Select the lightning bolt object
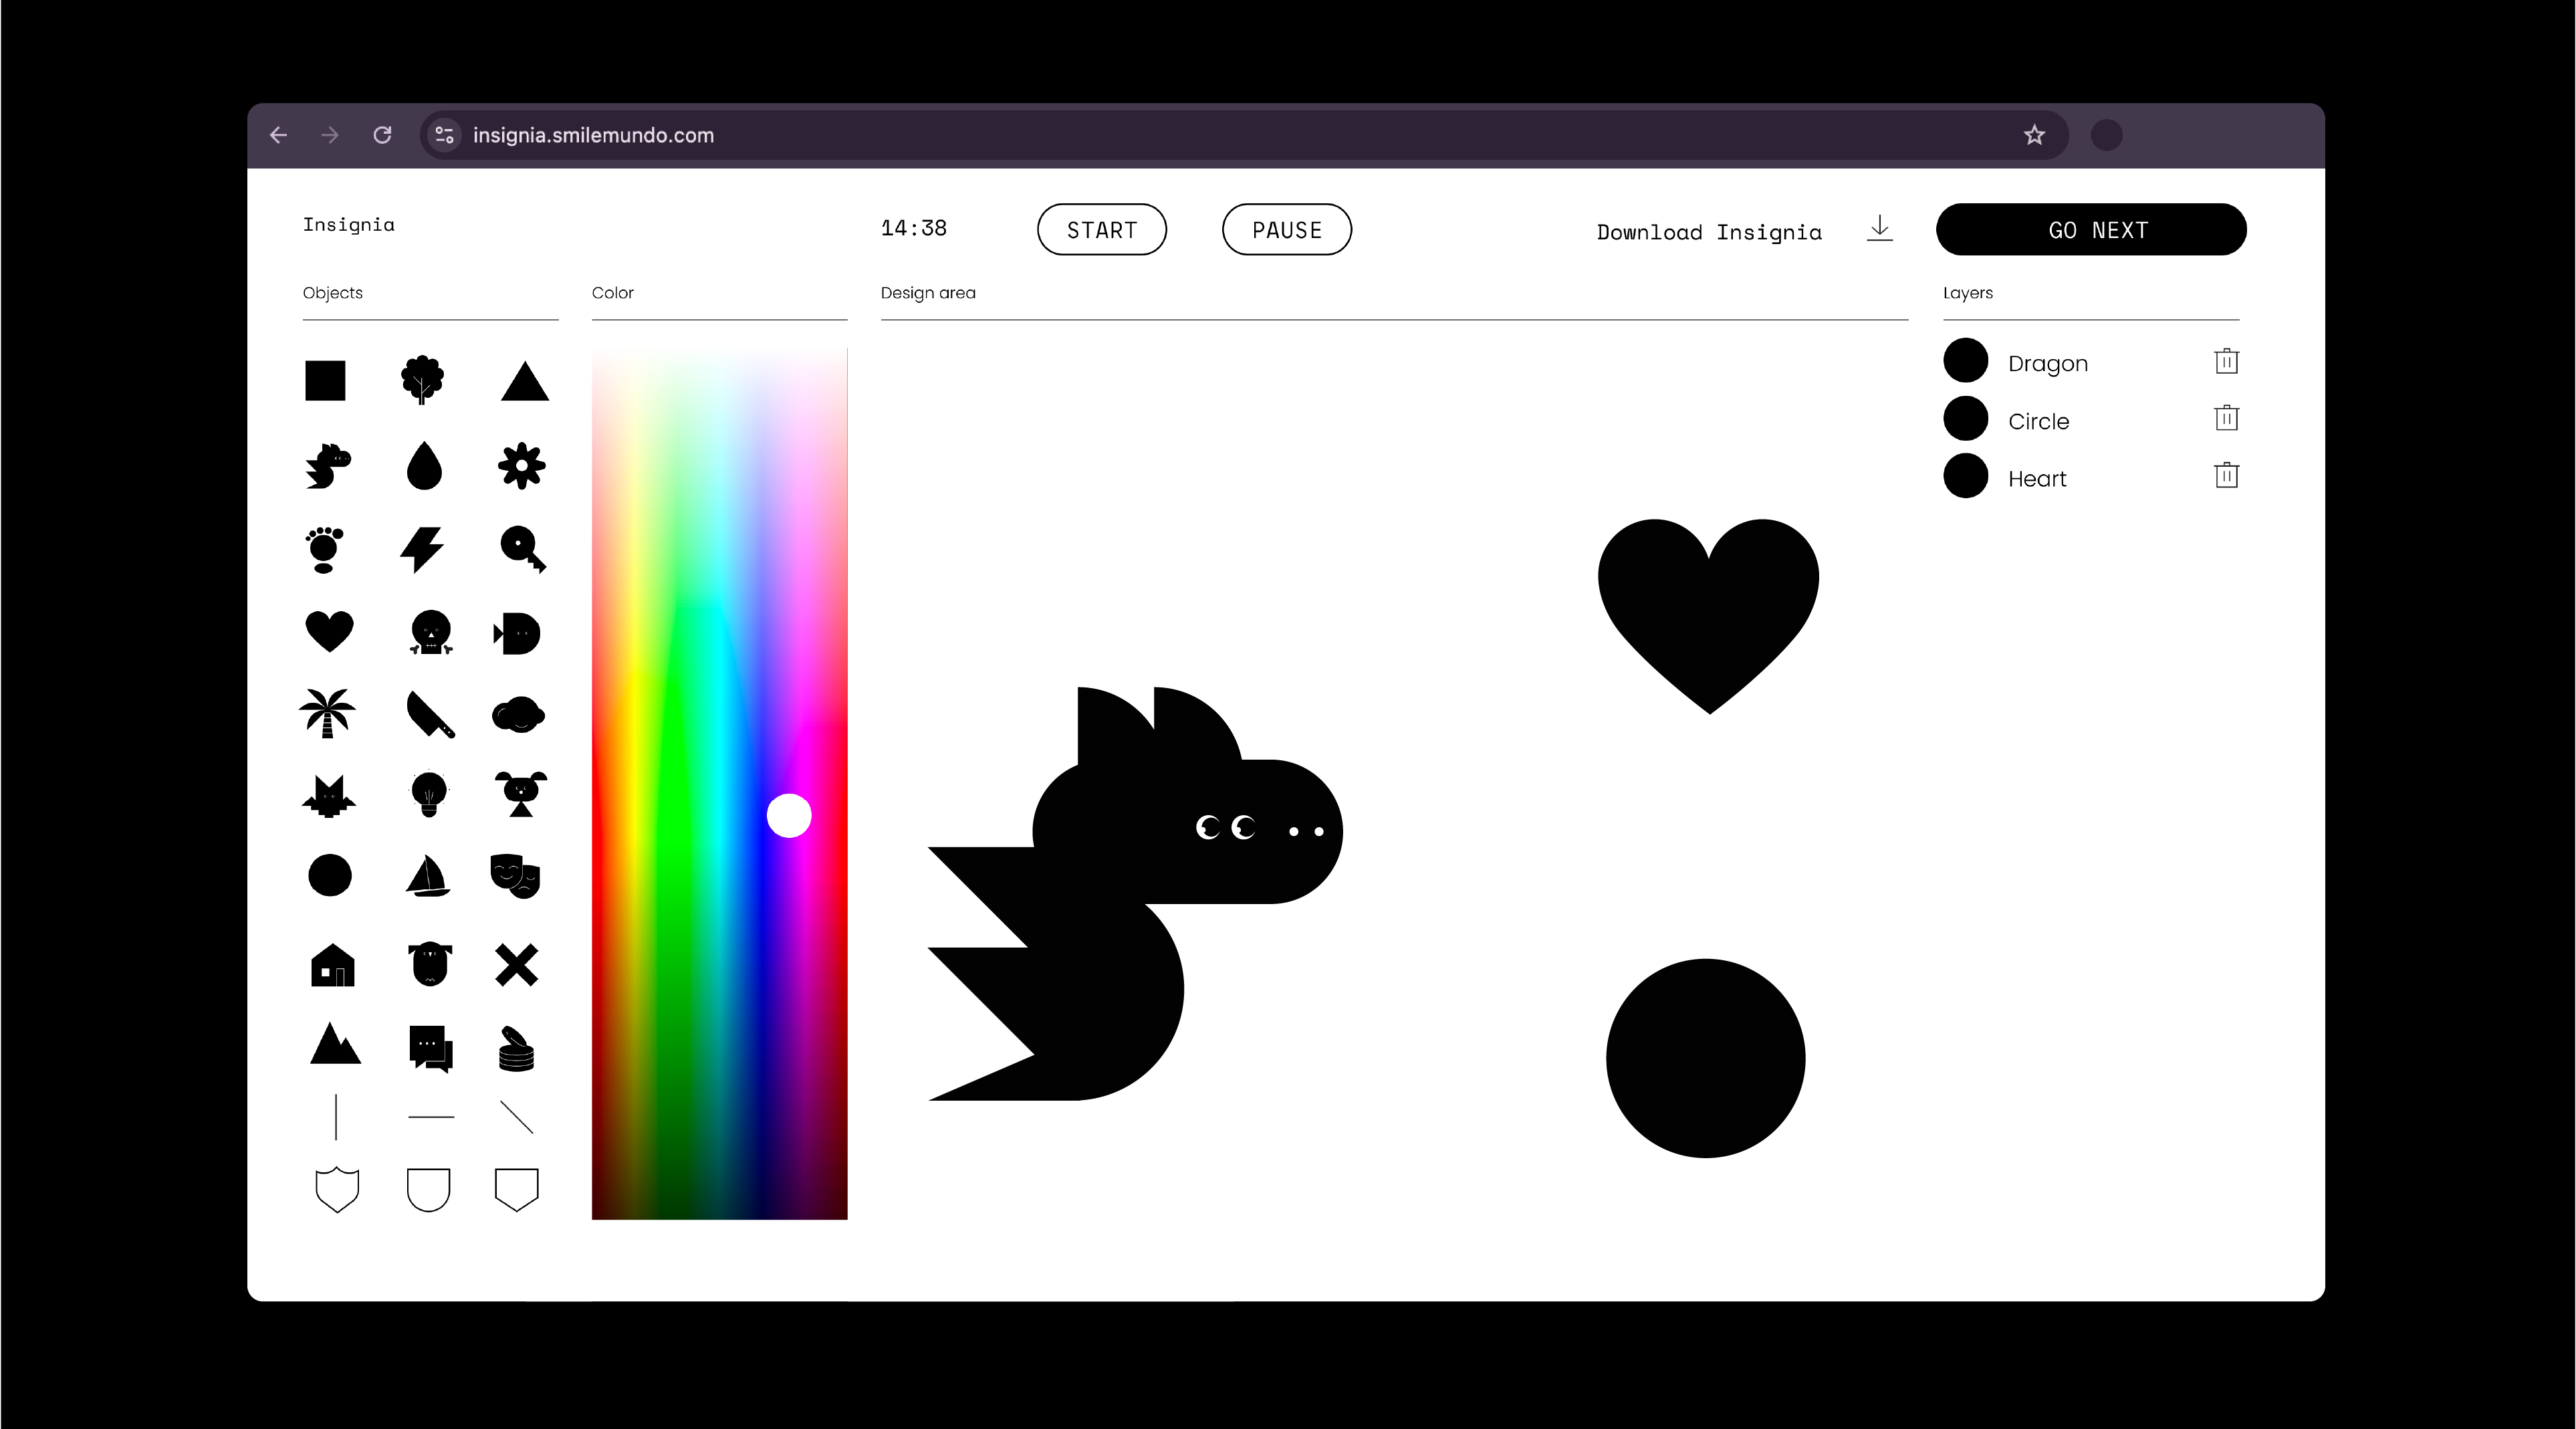The height and width of the screenshot is (1429, 2576). [422, 549]
